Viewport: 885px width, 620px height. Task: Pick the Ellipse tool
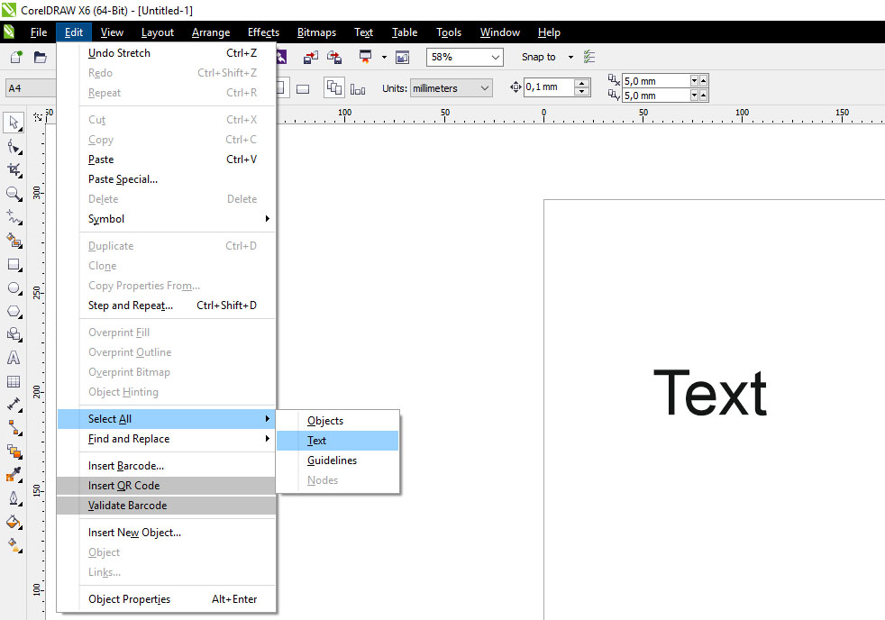pos(14,288)
